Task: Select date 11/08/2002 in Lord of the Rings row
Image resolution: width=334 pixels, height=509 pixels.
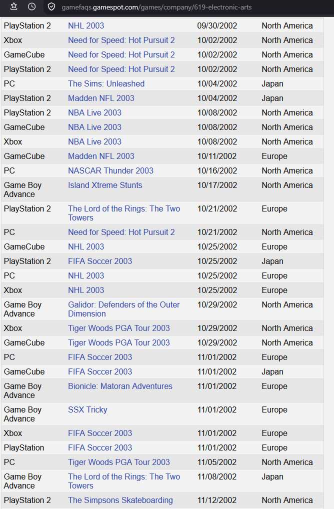Action: [x=217, y=476]
